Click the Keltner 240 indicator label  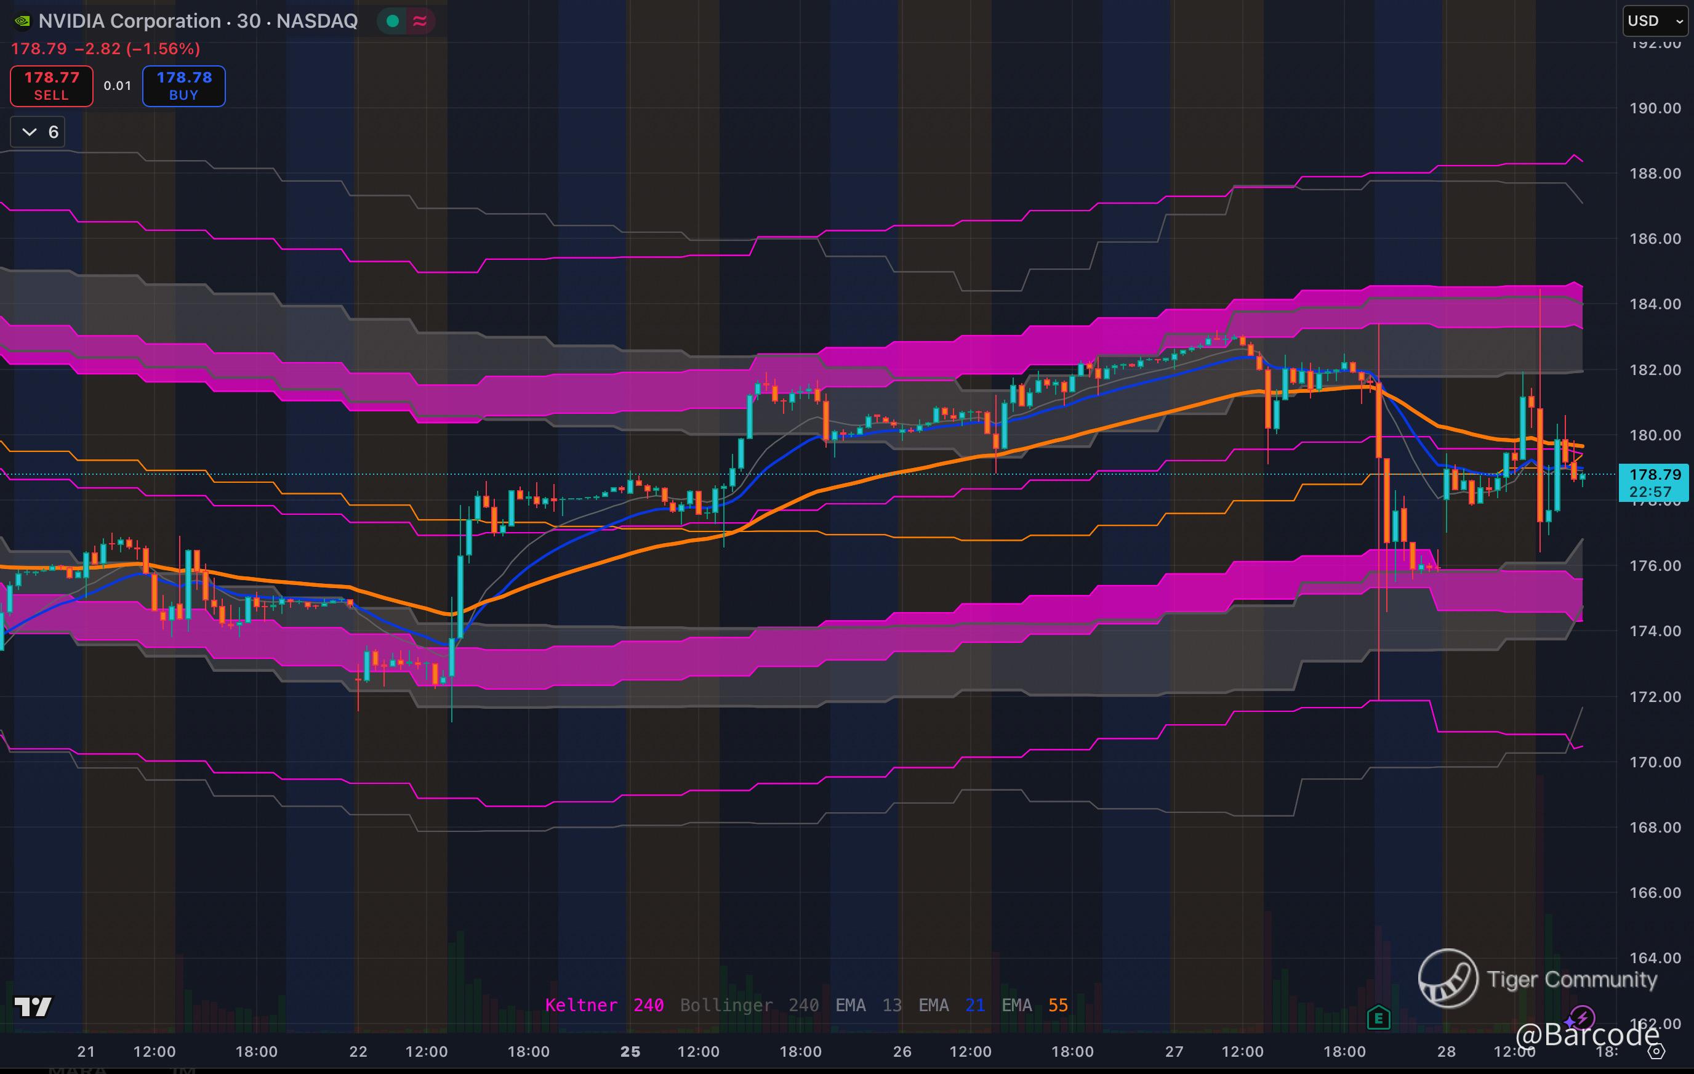pos(604,1005)
